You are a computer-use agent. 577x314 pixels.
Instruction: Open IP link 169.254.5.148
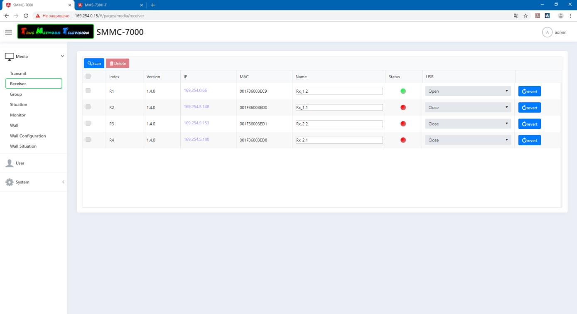pos(196,106)
